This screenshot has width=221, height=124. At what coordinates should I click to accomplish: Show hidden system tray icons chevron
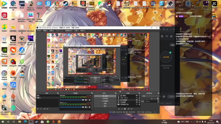191,122
